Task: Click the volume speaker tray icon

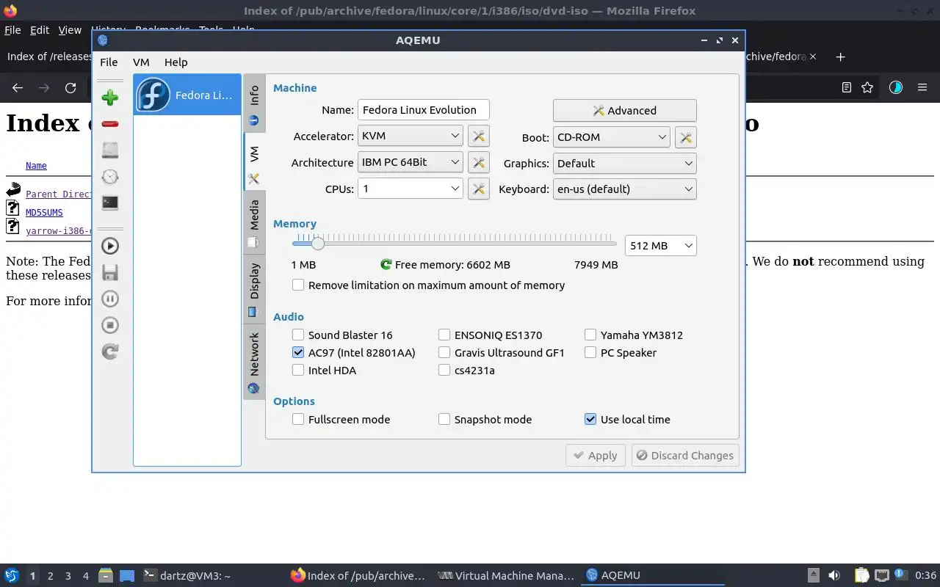Action: [834, 575]
